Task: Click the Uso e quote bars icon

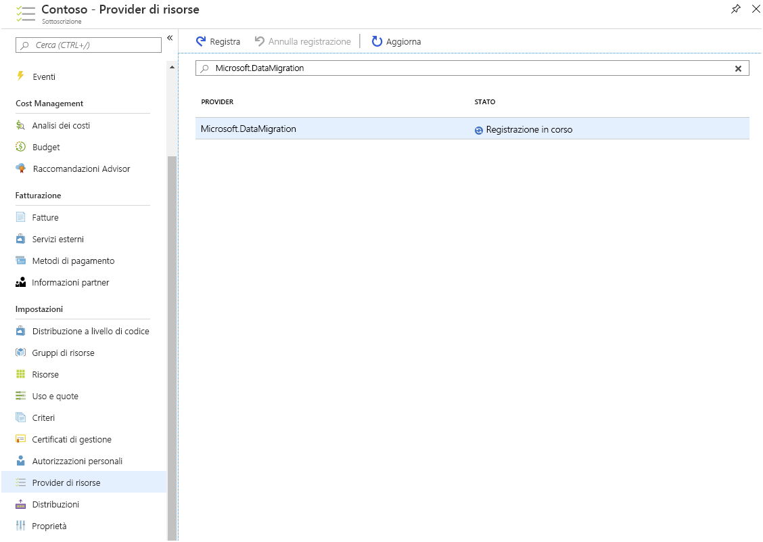Action: click(x=20, y=395)
